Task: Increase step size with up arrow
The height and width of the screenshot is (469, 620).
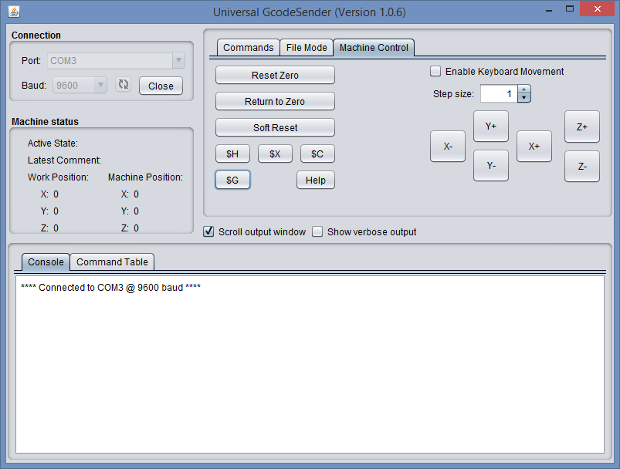Action: 524,89
